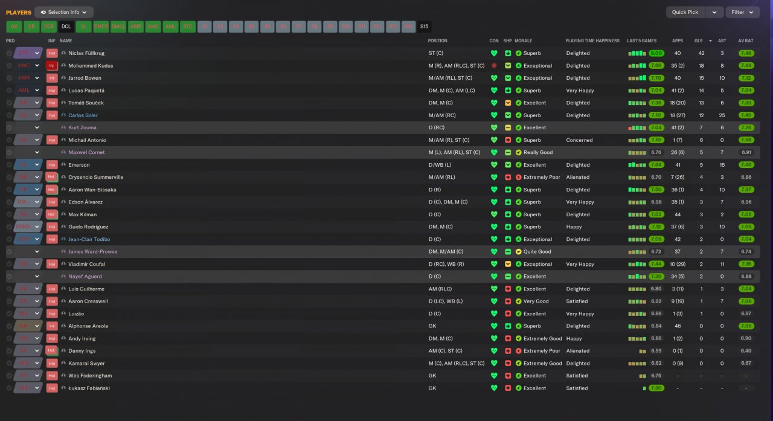Open Jean-Clair Todibo's player profile link
The image size is (773, 421).
pos(89,239)
